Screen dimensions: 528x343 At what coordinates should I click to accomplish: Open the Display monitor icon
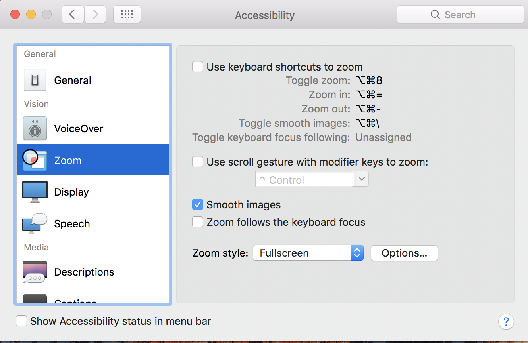35,192
